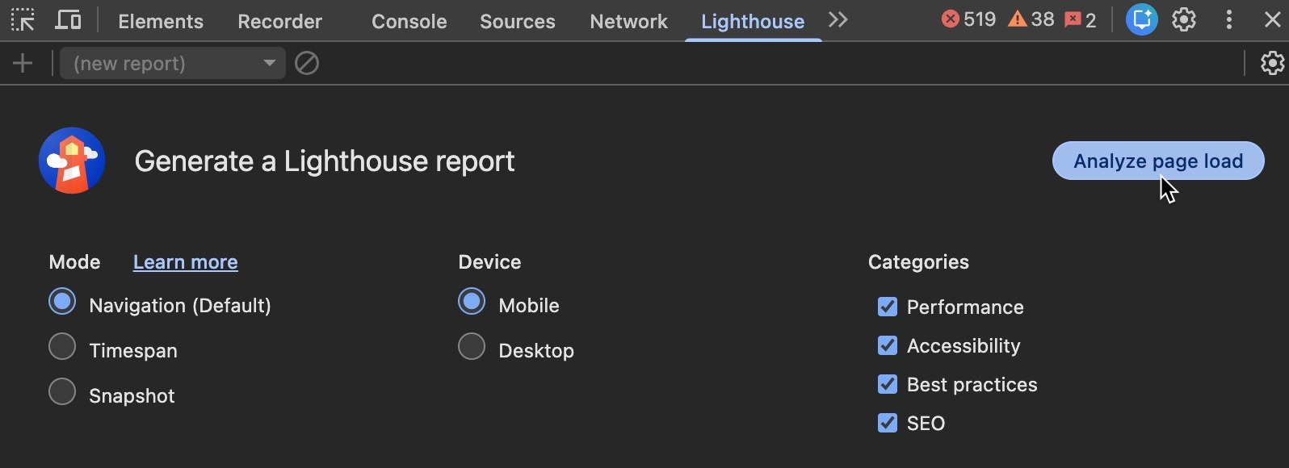Show more DevTools tabs via chevrons
1289x468 pixels.
click(x=838, y=19)
